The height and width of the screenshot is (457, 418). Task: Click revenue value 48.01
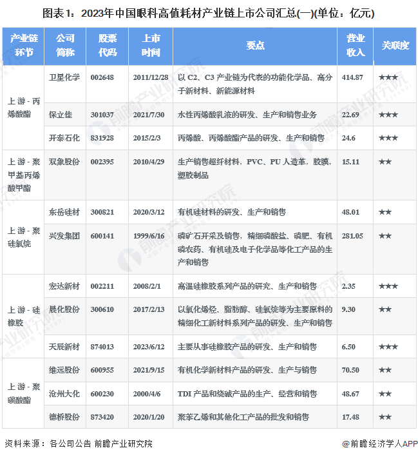[x=350, y=212]
